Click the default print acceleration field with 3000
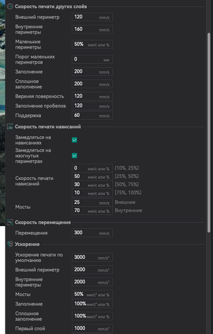213x334 pixels. pos(92,257)
